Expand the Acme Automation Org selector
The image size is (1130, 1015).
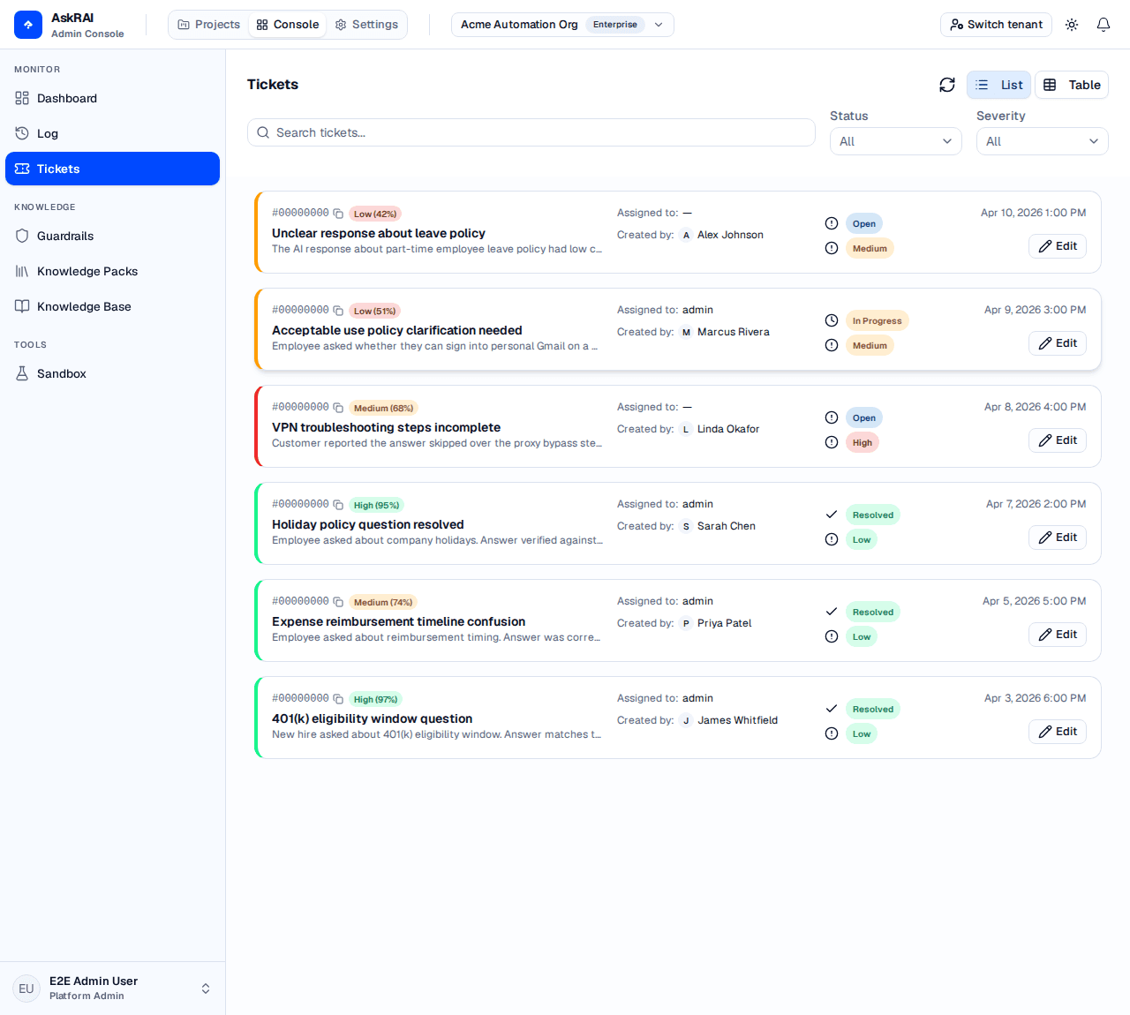[x=562, y=25]
